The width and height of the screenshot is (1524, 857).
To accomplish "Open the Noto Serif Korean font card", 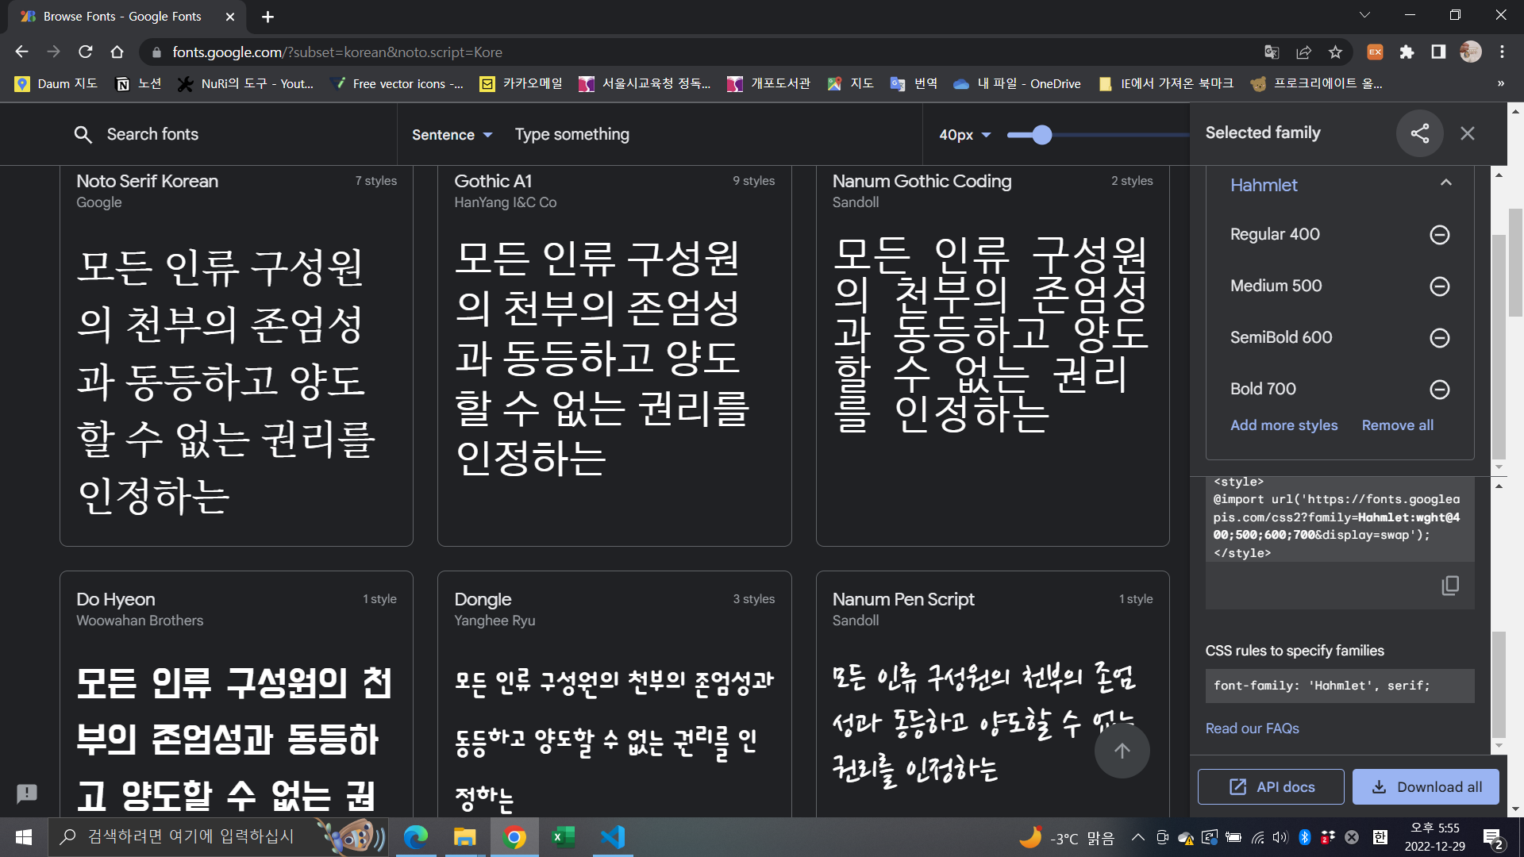I will coord(236,355).
